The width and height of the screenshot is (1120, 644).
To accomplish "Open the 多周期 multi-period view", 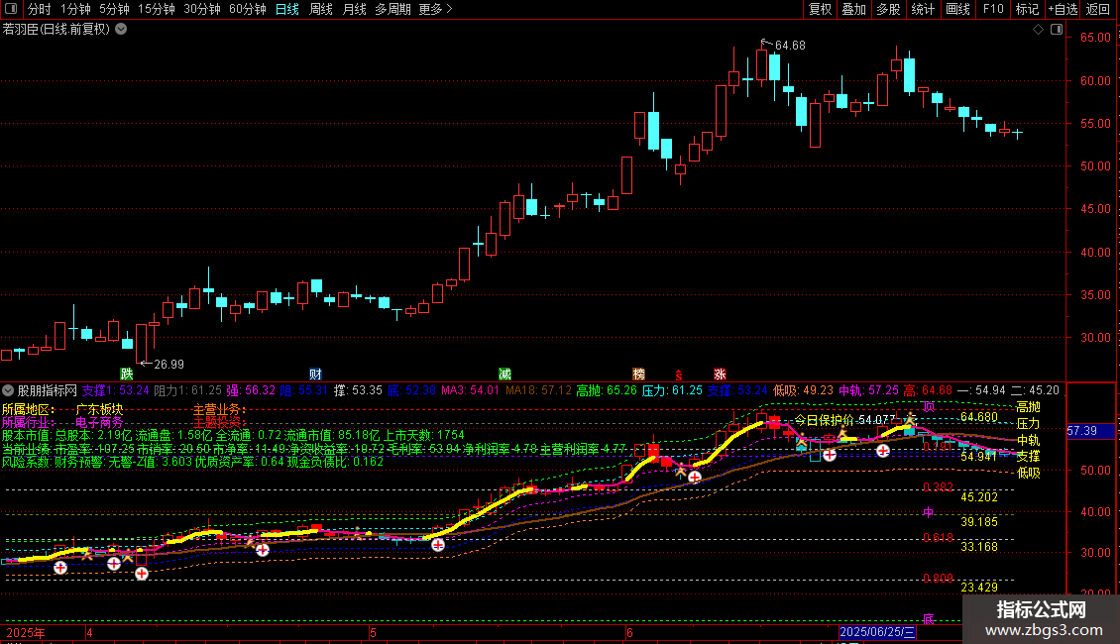I will click(392, 9).
